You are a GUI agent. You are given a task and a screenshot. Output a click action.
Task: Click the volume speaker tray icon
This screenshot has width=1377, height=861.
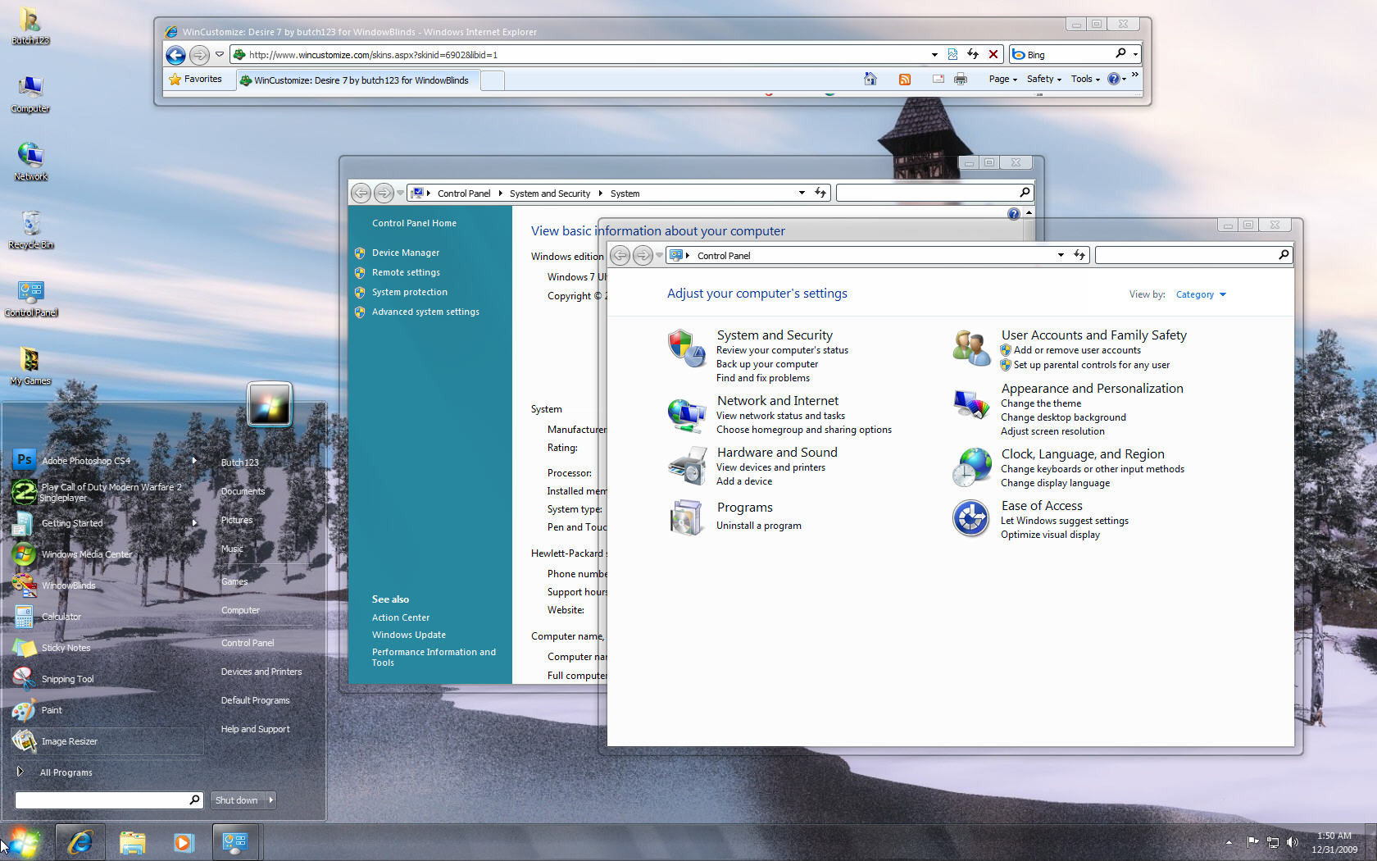coord(1293,842)
